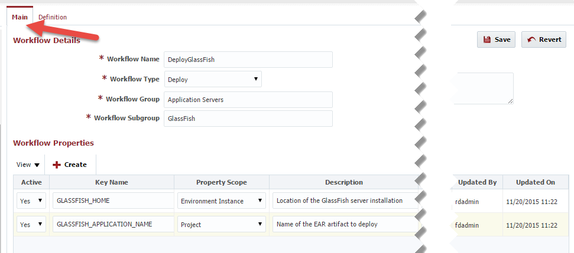Click the GLASSFISH_APPLICATION_NAME key name field
Viewport: 574px width, 253px height.
click(113, 224)
